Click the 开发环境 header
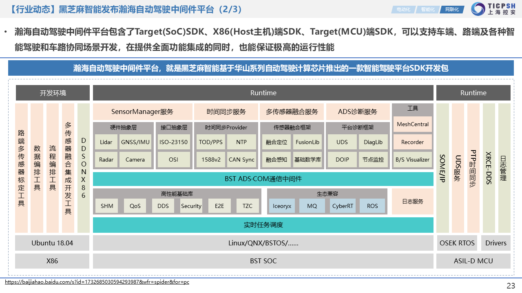 pos(53,93)
